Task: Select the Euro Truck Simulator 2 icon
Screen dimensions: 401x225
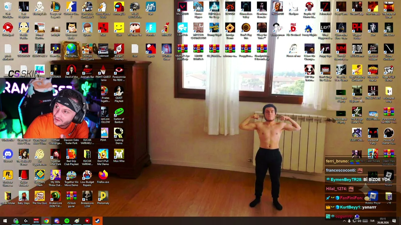Action: [x=87, y=10]
